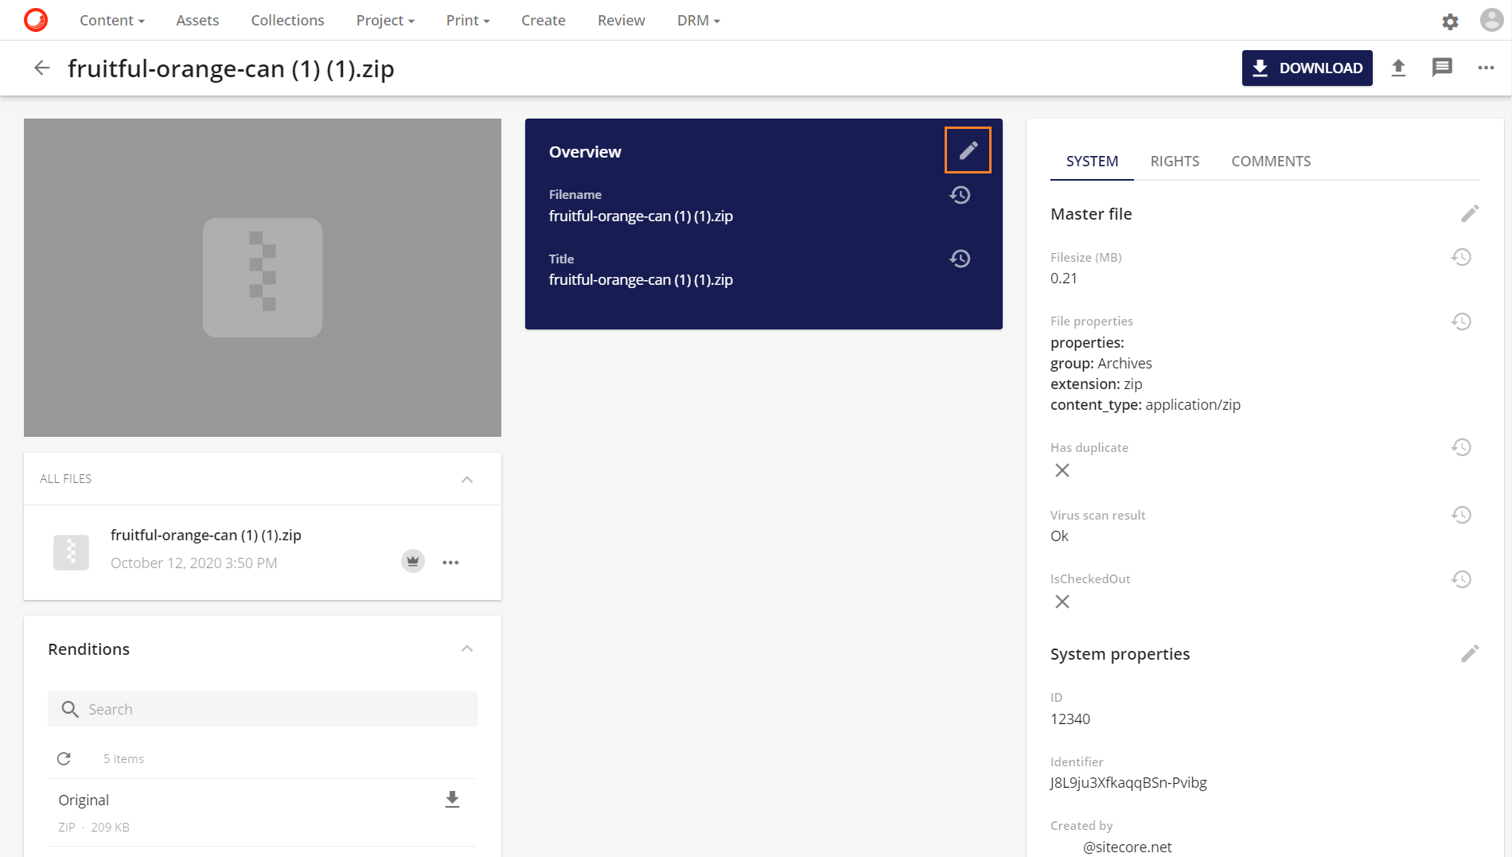The width and height of the screenshot is (1512, 857).
Task: Collapse the Renditions panel
Action: [467, 649]
